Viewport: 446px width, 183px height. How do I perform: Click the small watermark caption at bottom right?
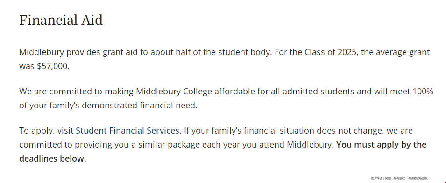coord(400,178)
